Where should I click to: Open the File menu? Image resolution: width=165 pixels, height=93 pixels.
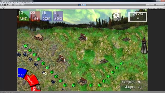point(1,3)
